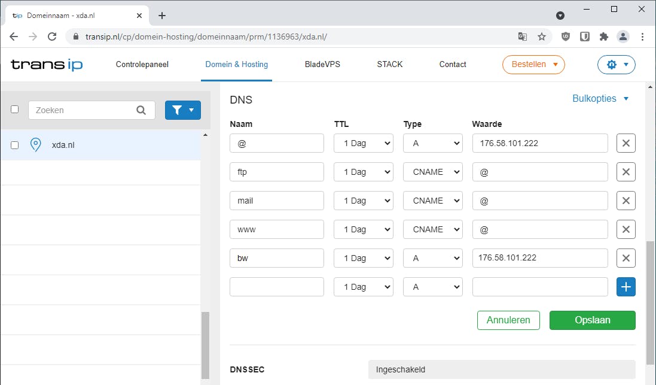Bookmark this page with the star icon

point(542,37)
